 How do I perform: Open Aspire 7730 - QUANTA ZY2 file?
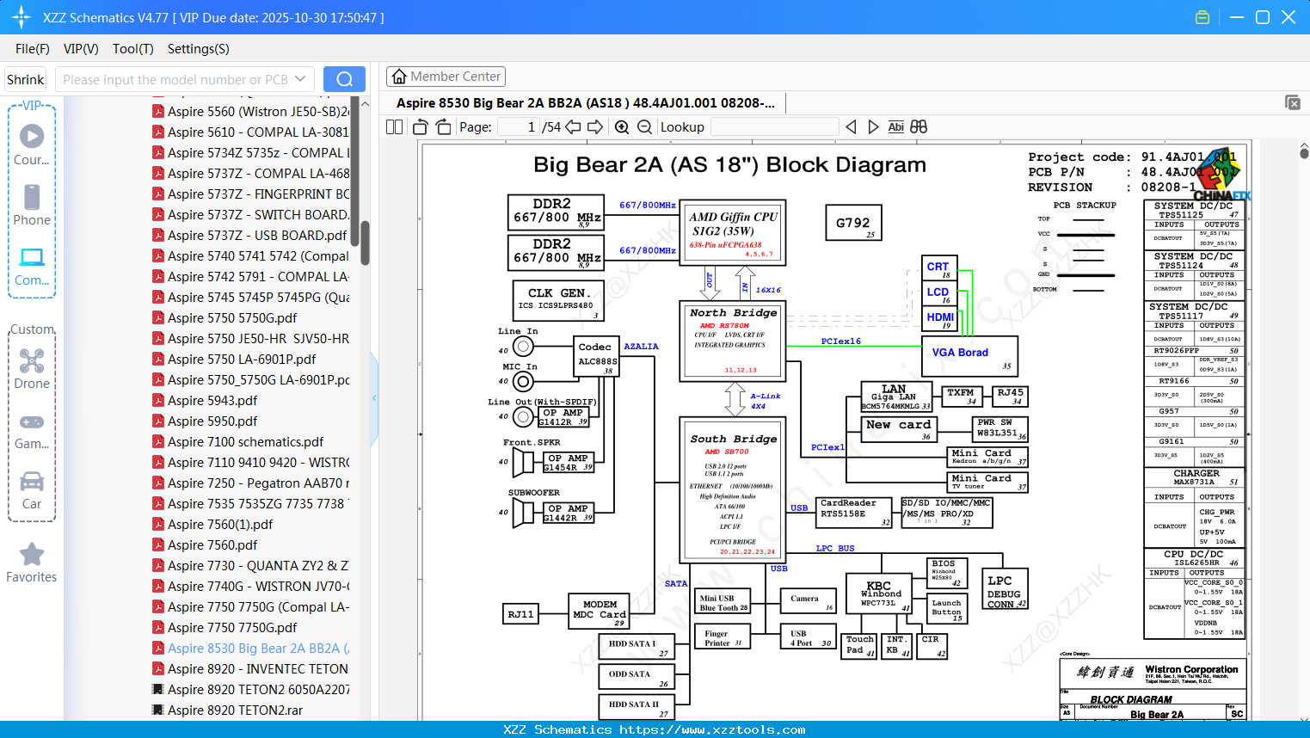point(258,565)
